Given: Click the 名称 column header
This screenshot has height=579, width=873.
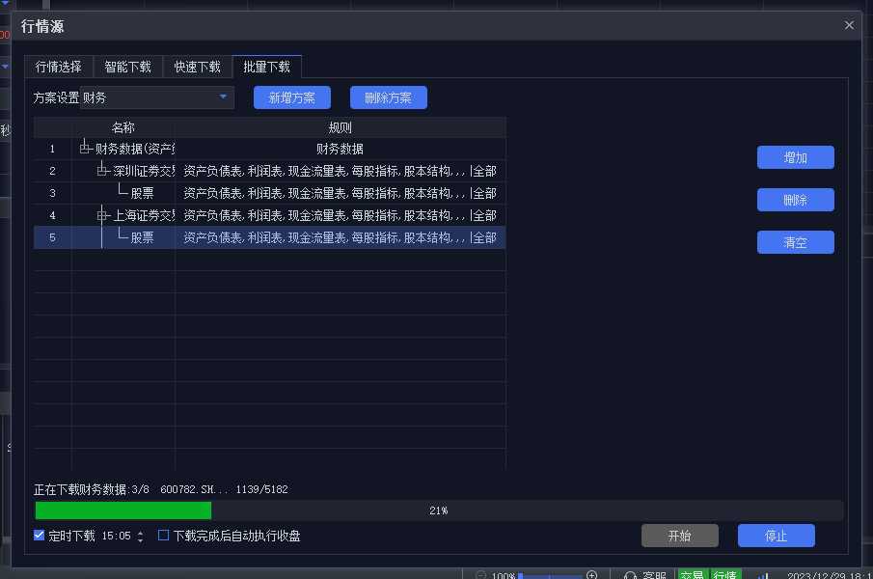Looking at the screenshot, I should [123, 127].
